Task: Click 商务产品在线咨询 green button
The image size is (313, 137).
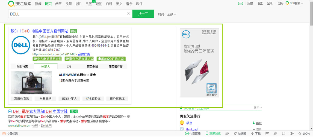Action: pyautogui.click(x=79, y=59)
